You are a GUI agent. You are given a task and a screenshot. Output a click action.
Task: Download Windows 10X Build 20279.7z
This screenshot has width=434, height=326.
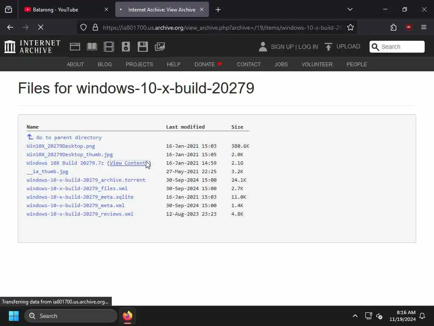coord(65,163)
